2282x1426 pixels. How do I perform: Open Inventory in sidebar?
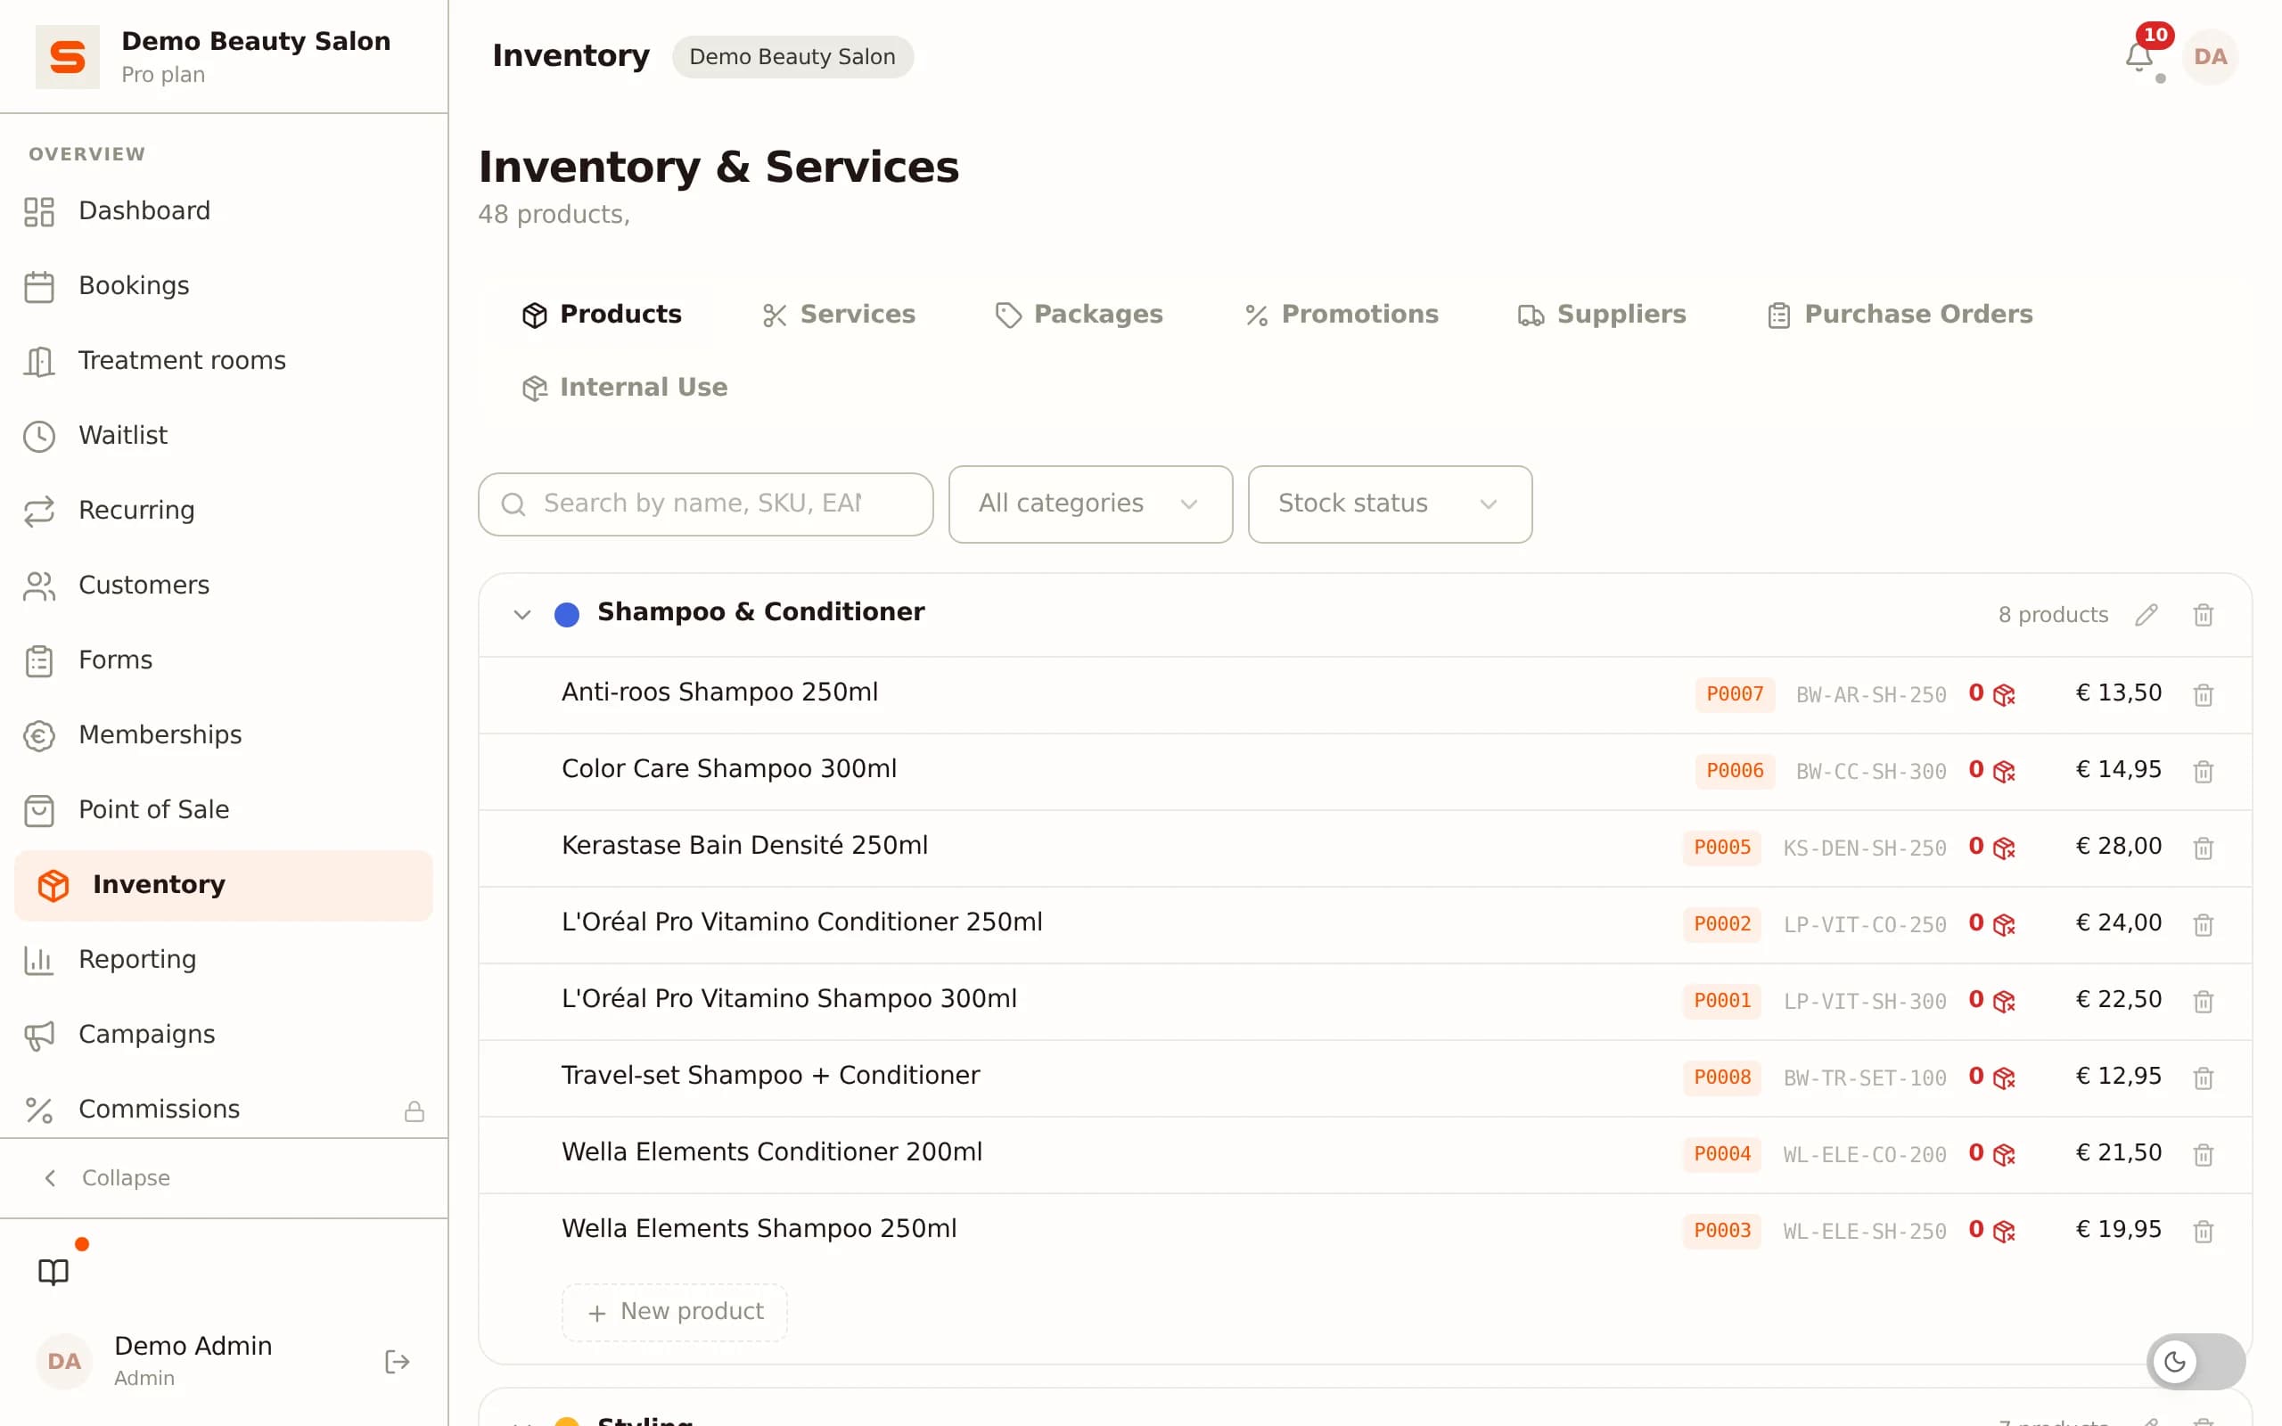[x=224, y=885]
